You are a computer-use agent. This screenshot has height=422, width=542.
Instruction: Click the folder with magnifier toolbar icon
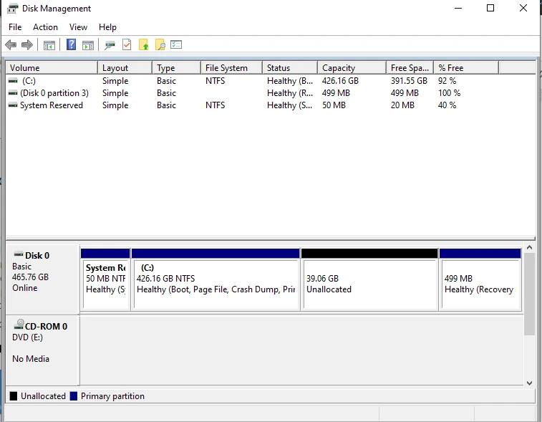click(160, 44)
